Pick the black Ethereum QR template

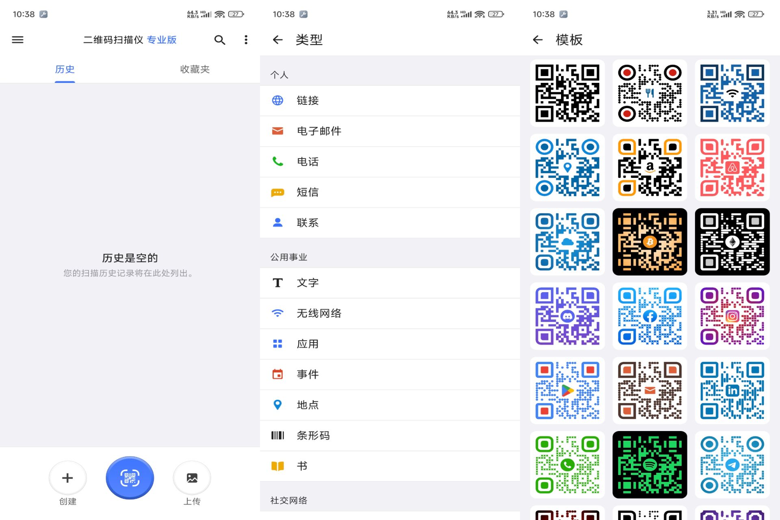[732, 242]
